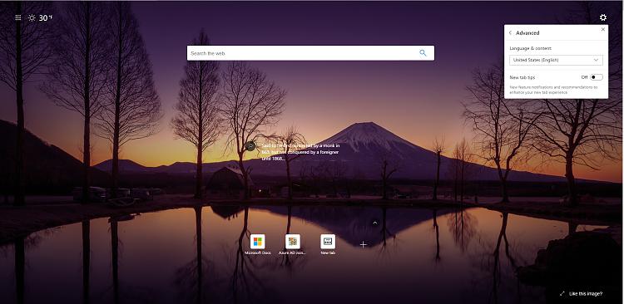Click the page settings gear icon

(603, 17)
